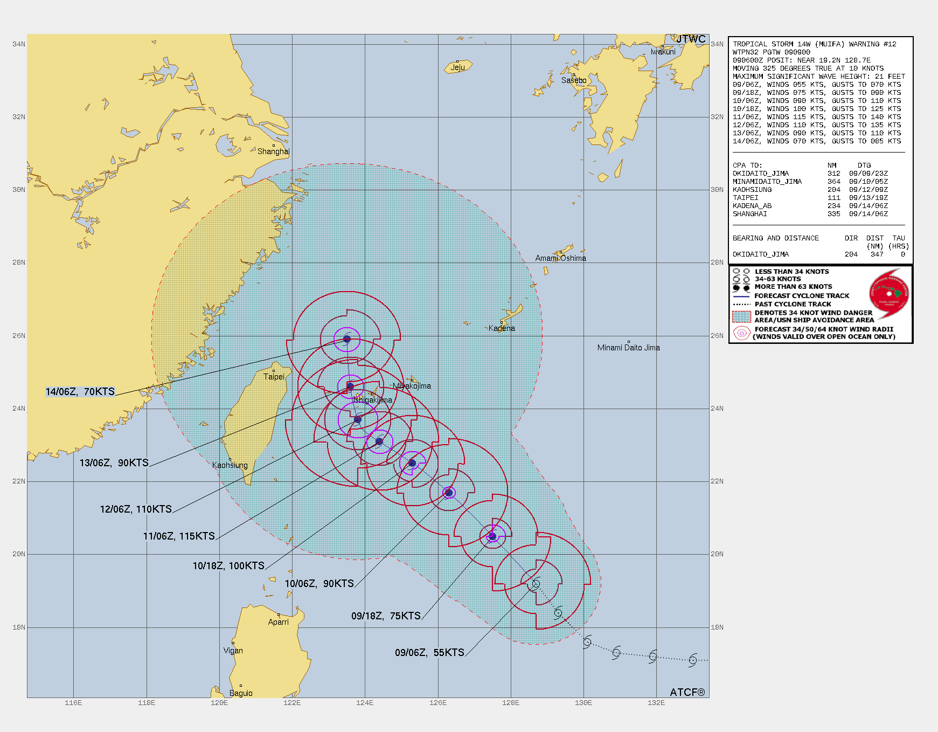This screenshot has width=938, height=732.
Task: Click the ATCF® label on the map
Action: click(x=687, y=692)
